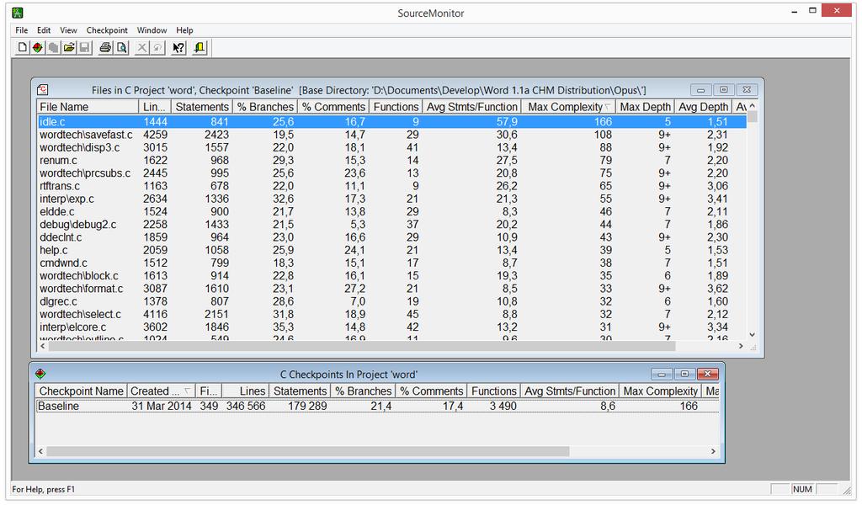Sort checkpoints by Created column
This screenshot has width=862, height=505.
click(161, 391)
